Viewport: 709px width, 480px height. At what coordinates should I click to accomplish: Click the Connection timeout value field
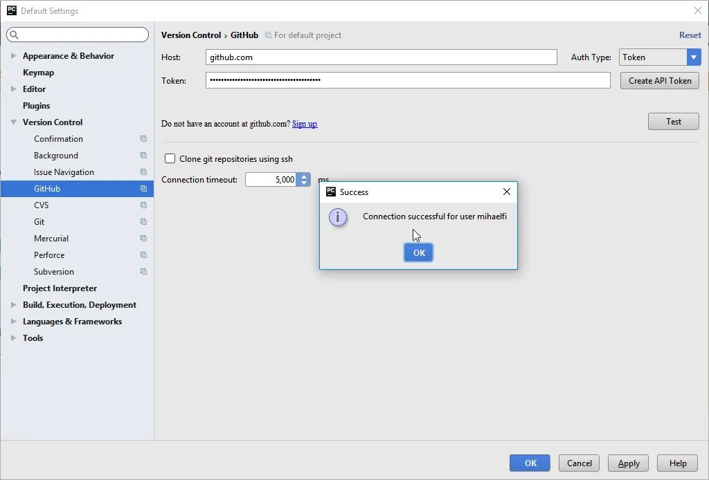click(271, 180)
